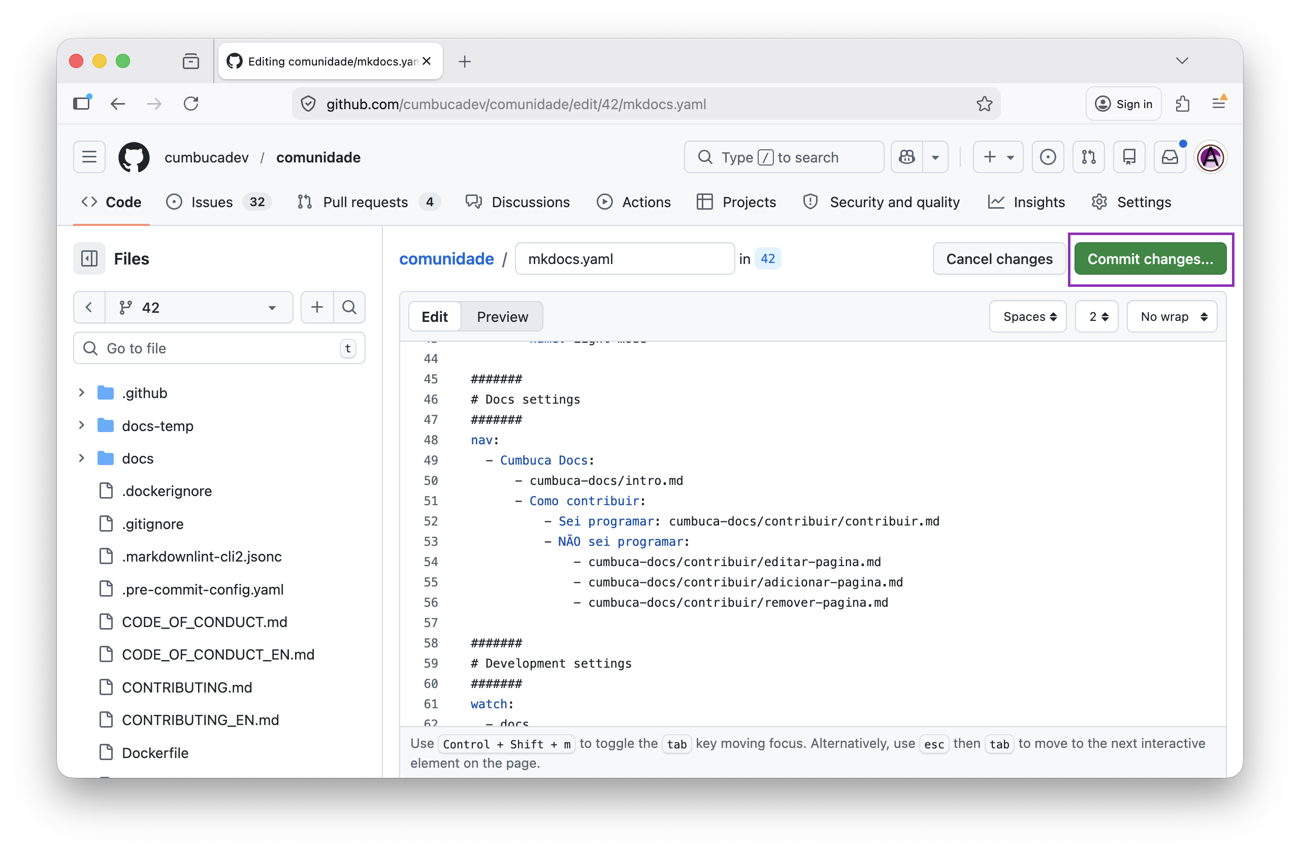Open the GitHub global navigation menu
The height and width of the screenshot is (853, 1300).
(89, 157)
